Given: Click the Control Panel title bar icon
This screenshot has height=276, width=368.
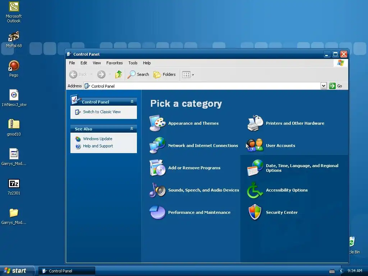Looking at the screenshot, I should pos(69,54).
